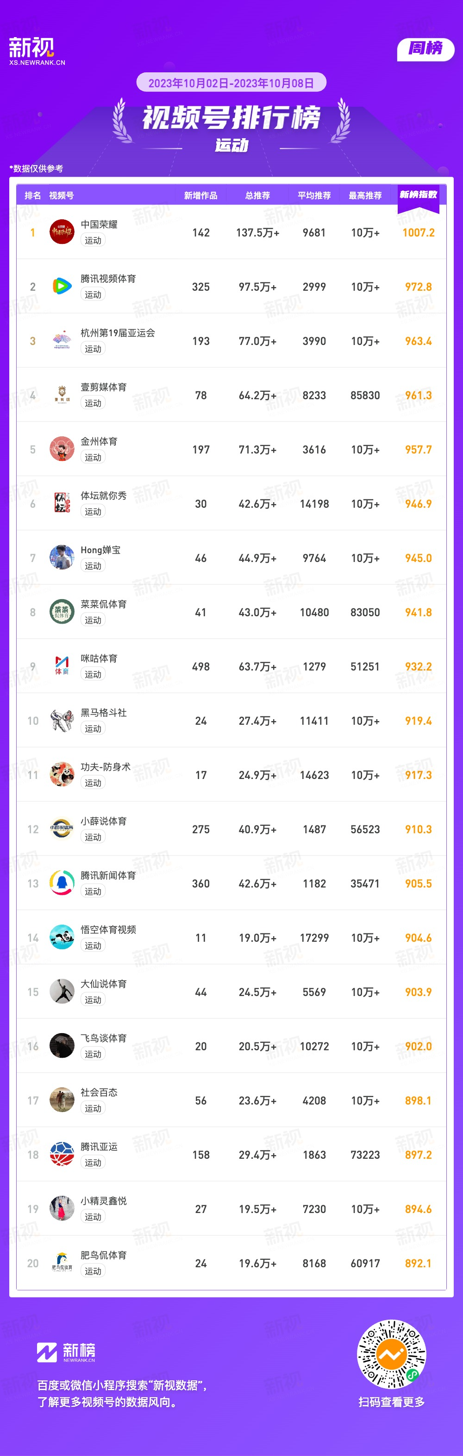
Task: Click the 新增作品 column header
Action: [200, 196]
